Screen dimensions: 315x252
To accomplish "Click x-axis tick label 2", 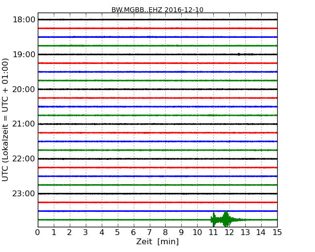I will point(69,232).
